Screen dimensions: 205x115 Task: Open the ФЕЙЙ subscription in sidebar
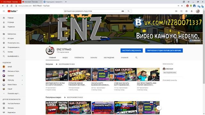tap(10, 67)
